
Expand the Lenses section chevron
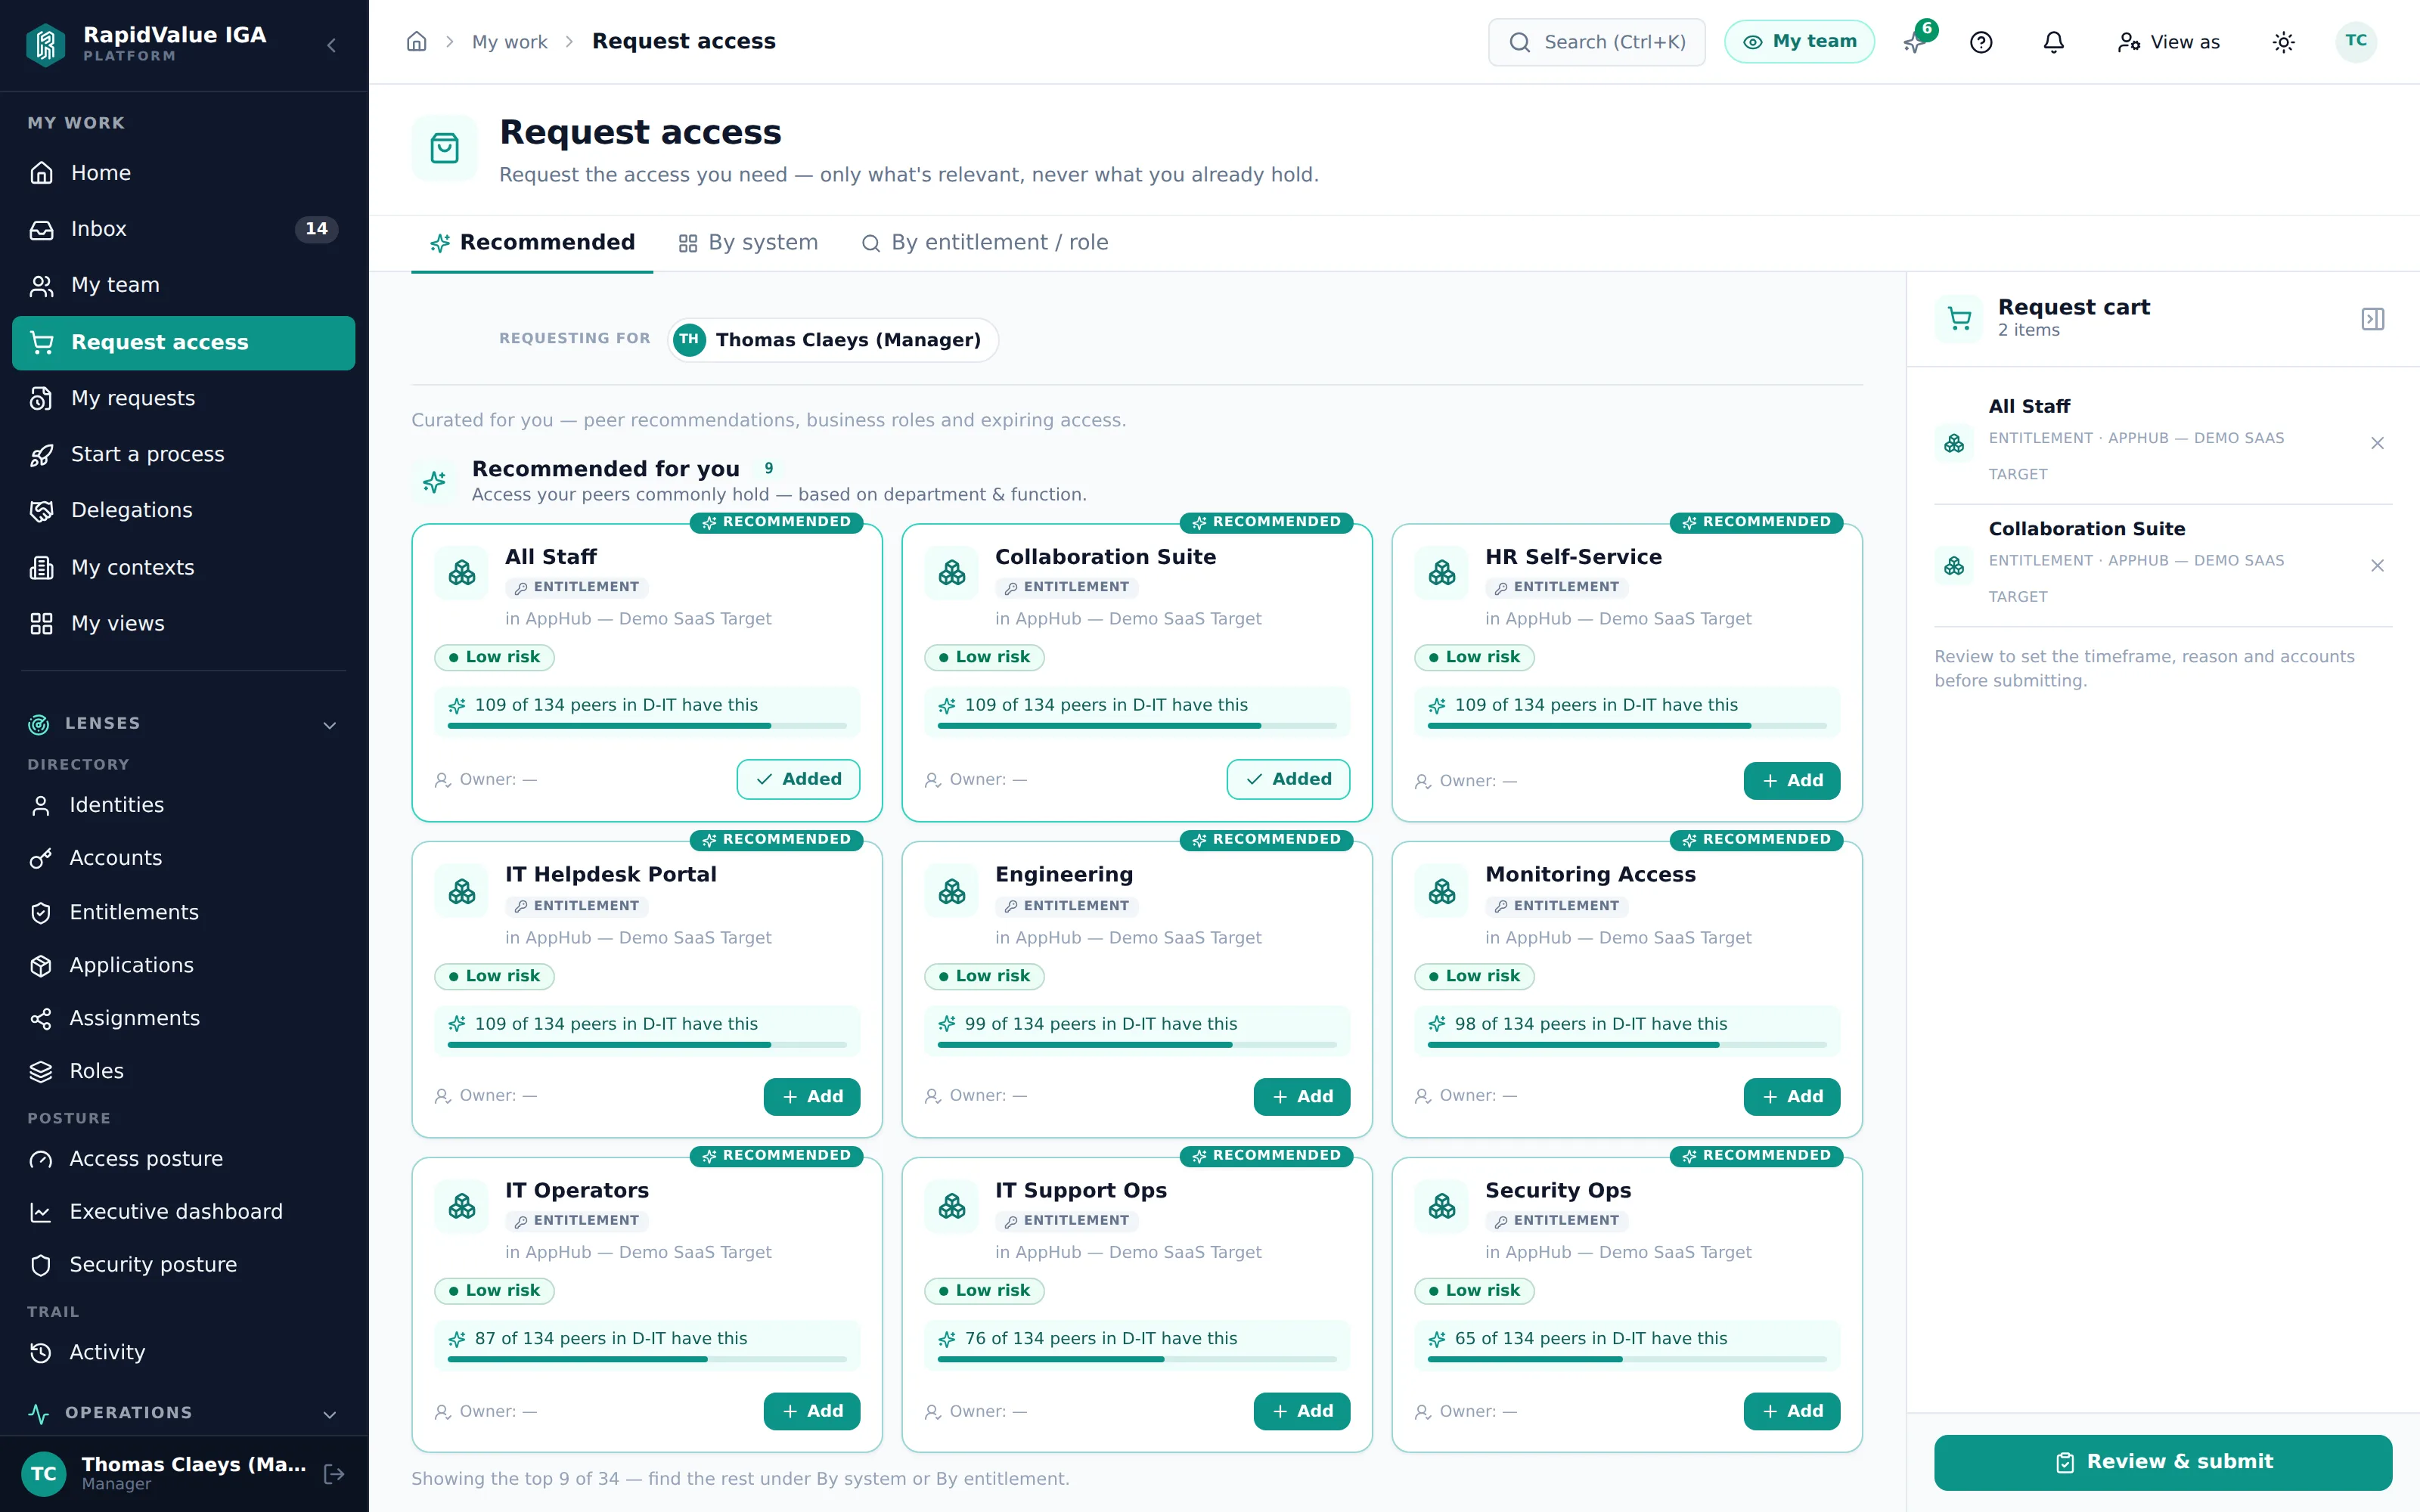pos(329,725)
